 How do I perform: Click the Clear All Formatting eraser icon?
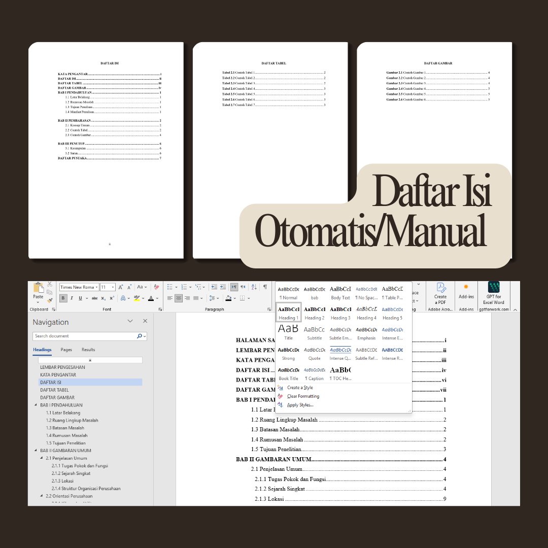[x=156, y=287]
